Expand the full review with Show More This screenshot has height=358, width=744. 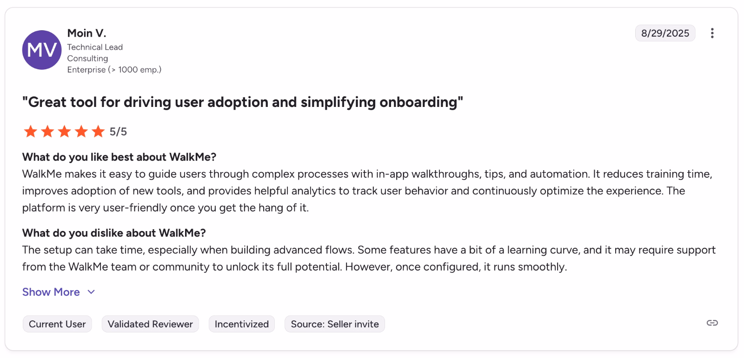tap(51, 292)
